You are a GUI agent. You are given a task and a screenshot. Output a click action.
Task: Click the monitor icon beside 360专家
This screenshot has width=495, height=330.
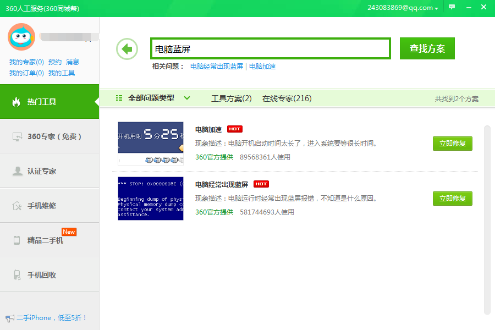pyautogui.click(x=17, y=136)
